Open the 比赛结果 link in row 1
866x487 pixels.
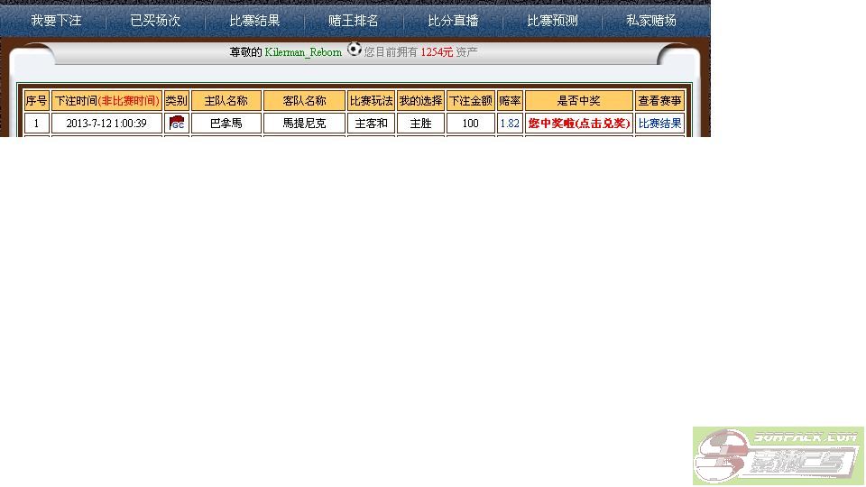(x=659, y=124)
